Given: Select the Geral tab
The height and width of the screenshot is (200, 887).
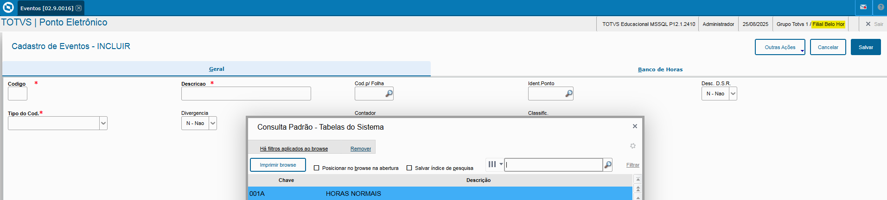Looking at the screenshot, I should 217,69.
